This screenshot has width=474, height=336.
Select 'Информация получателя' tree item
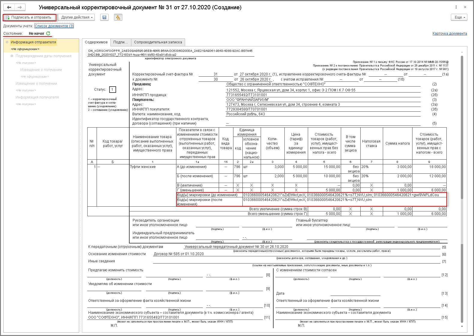pos(37,97)
